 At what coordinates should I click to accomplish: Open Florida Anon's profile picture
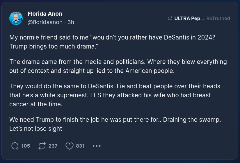click(16, 18)
